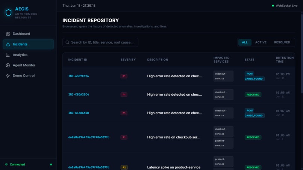The width and height of the screenshot is (303, 170).
Task: Click the Connected status label
Action: pos(17,164)
